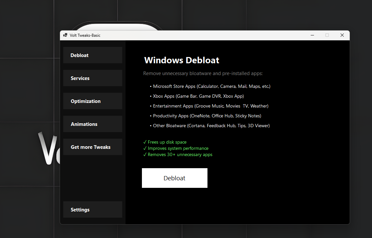372x238 pixels.
Task: Click the Xbox Apps bullet line
Action: [x=198, y=96]
